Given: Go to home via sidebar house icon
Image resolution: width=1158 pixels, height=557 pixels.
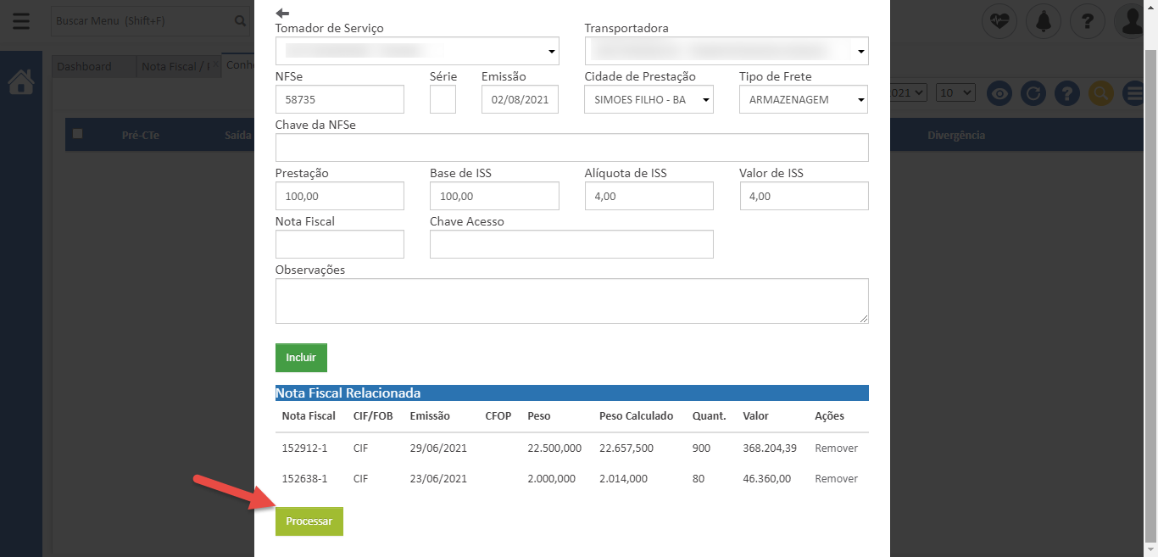Looking at the screenshot, I should click(21, 82).
